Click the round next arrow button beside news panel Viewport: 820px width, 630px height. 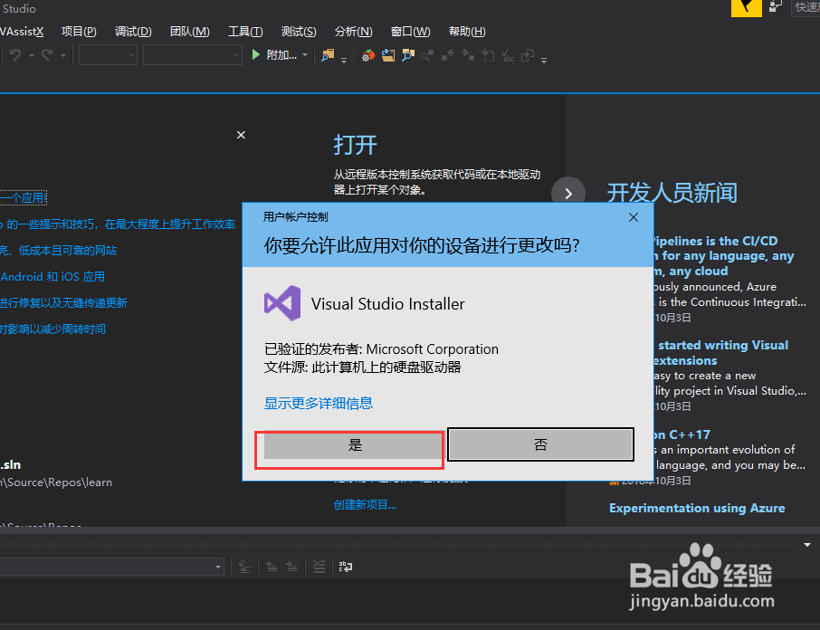[x=567, y=194]
